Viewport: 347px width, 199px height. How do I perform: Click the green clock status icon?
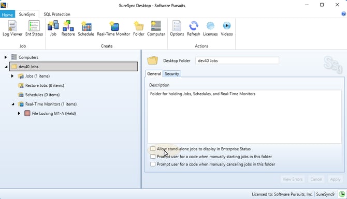pyautogui.click(x=342, y=194)
